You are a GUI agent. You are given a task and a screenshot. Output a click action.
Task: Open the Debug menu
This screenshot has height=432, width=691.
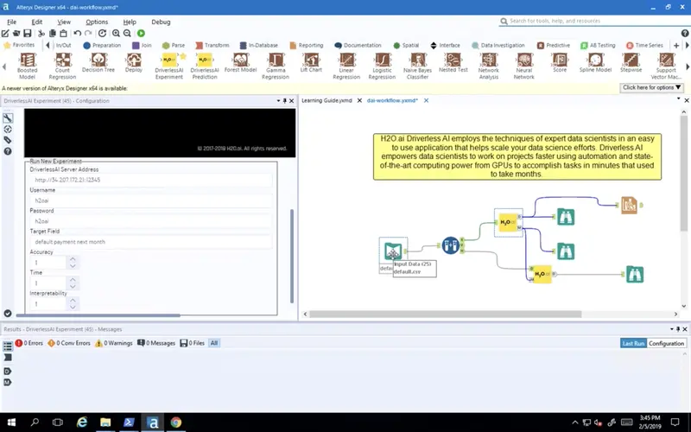tap(161, 22)
